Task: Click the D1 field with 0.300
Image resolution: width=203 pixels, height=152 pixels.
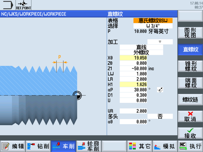Action: pyautogui.click(x=133, y=95)
